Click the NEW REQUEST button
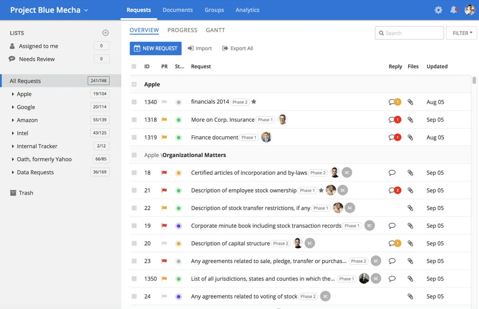 point(155,48)
